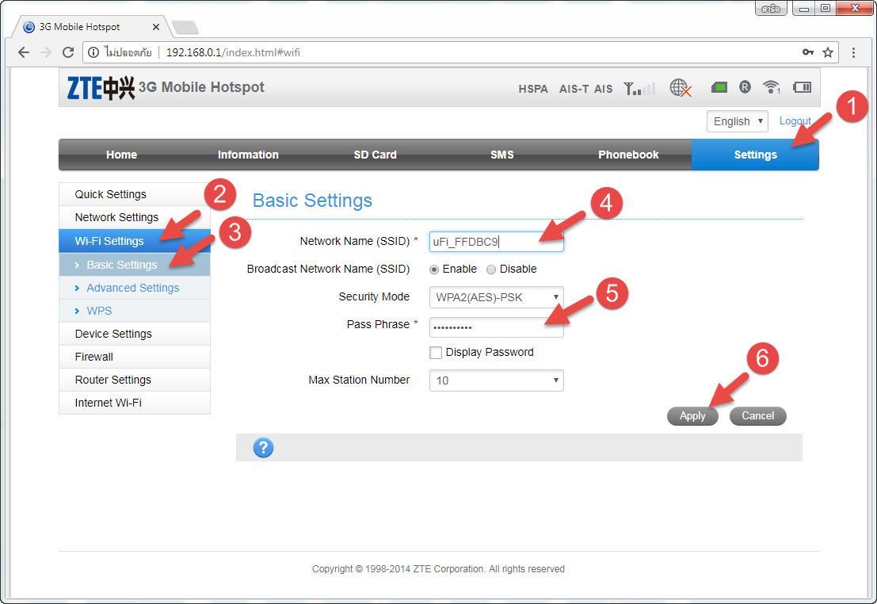877x604 pixels.
Task: Select Device Settings in the sidebar
Action: click(134, 334)
